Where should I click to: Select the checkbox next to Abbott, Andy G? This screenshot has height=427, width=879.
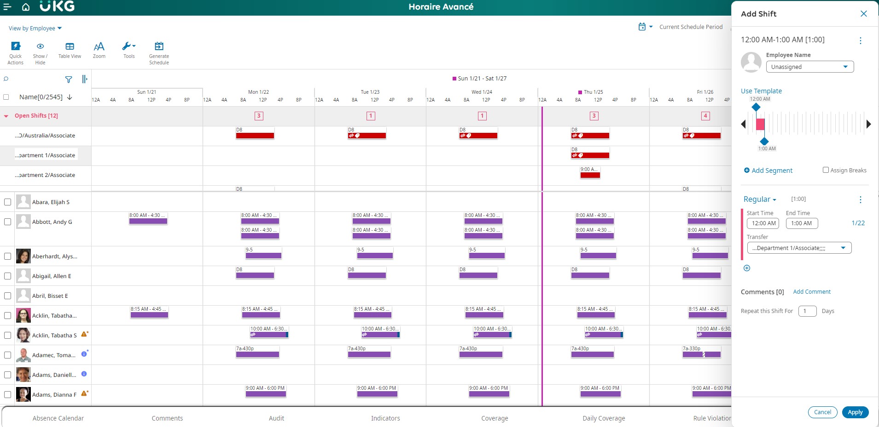coord(7,221)
